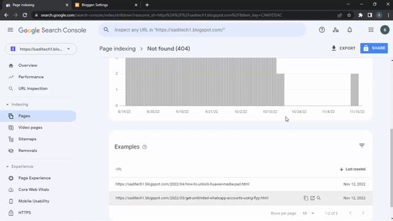Open tab search chevron in title bar
Viewport: 393px width, 221px height.
348,4
